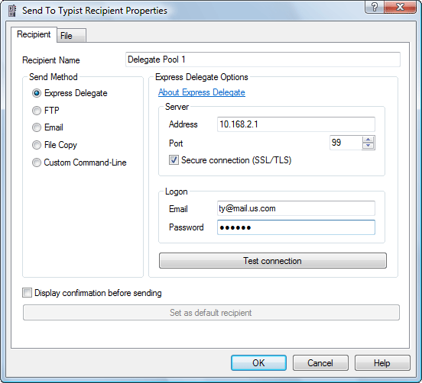Confirm settings with the OK button
Image resolution: width=422 pixels, height=383 pixels.
point(258,363)
